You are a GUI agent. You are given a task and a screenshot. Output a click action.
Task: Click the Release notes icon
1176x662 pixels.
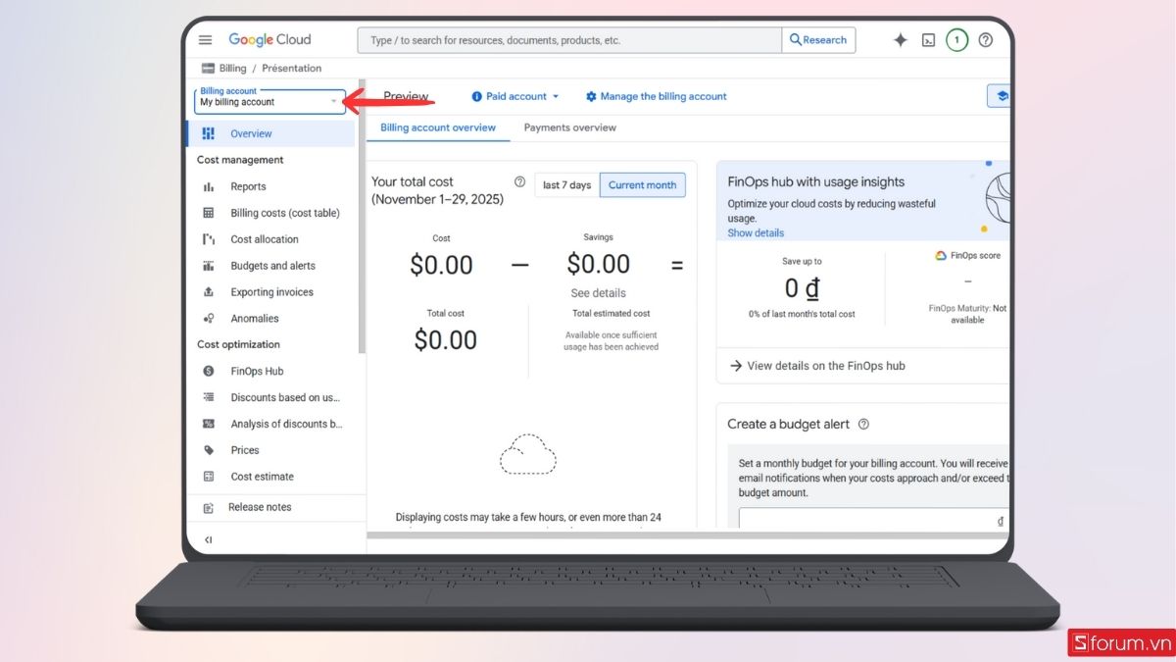208,508
